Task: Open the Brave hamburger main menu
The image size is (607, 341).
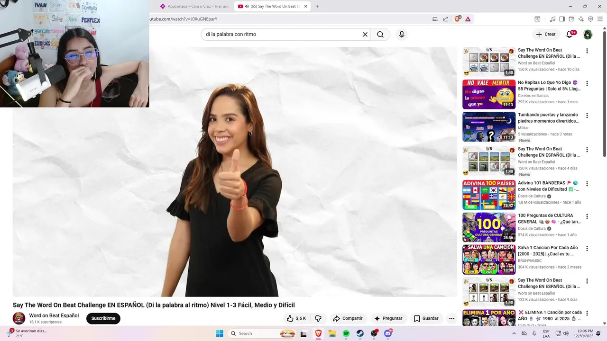Action: [x=600, y=19]
